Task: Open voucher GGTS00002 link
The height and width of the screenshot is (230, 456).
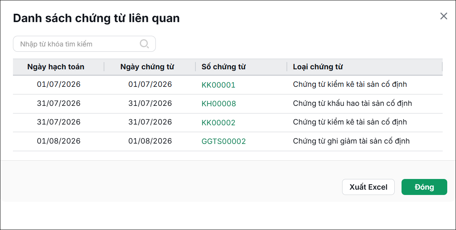Action: pyautogui.click(x=224, y=142)
